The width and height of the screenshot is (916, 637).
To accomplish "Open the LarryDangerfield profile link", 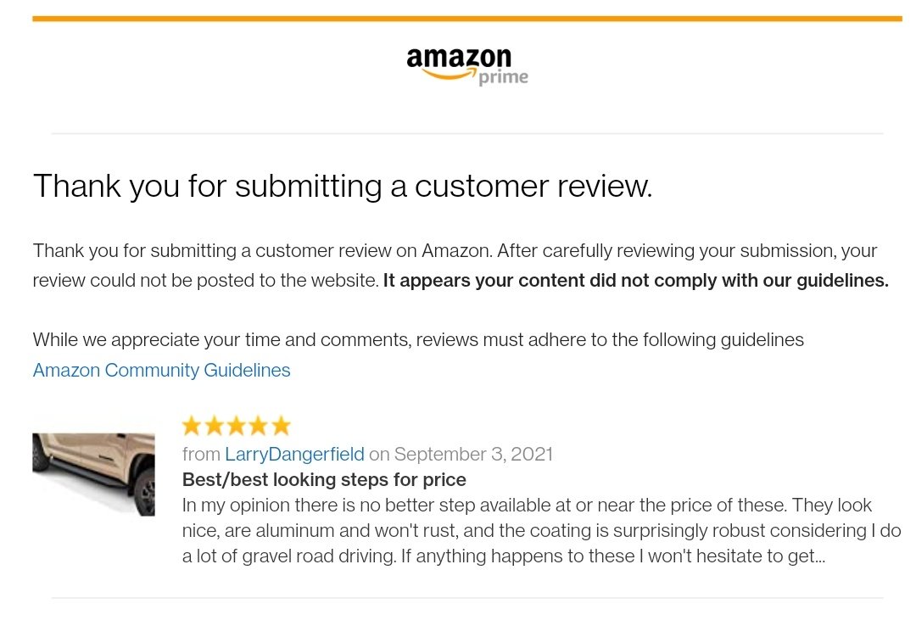I will [294, 454].
